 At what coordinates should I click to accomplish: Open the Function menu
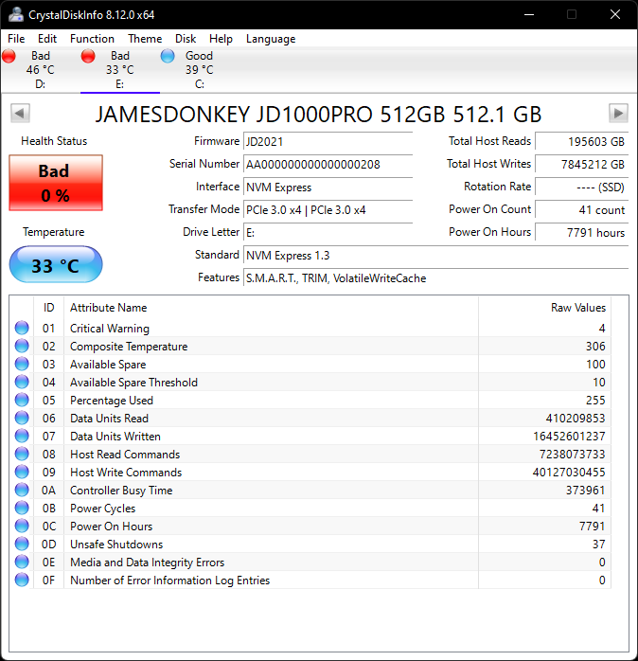92,39
